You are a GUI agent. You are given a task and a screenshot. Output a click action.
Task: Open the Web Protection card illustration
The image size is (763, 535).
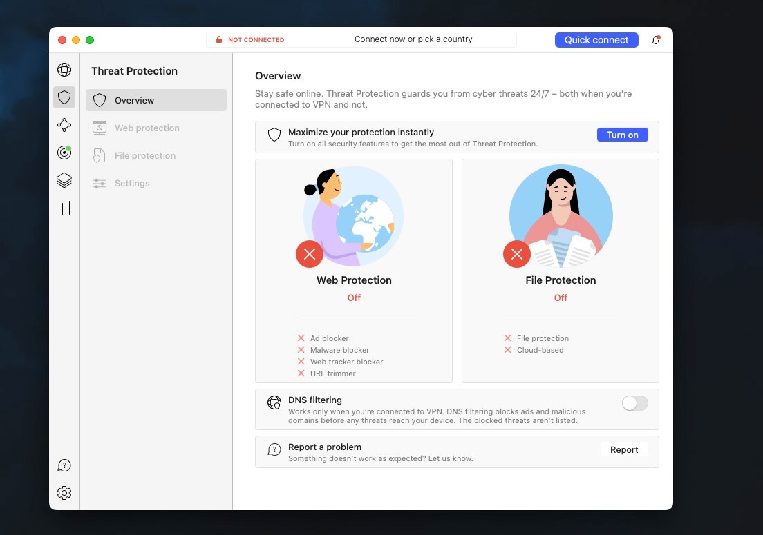pos(354,216)
